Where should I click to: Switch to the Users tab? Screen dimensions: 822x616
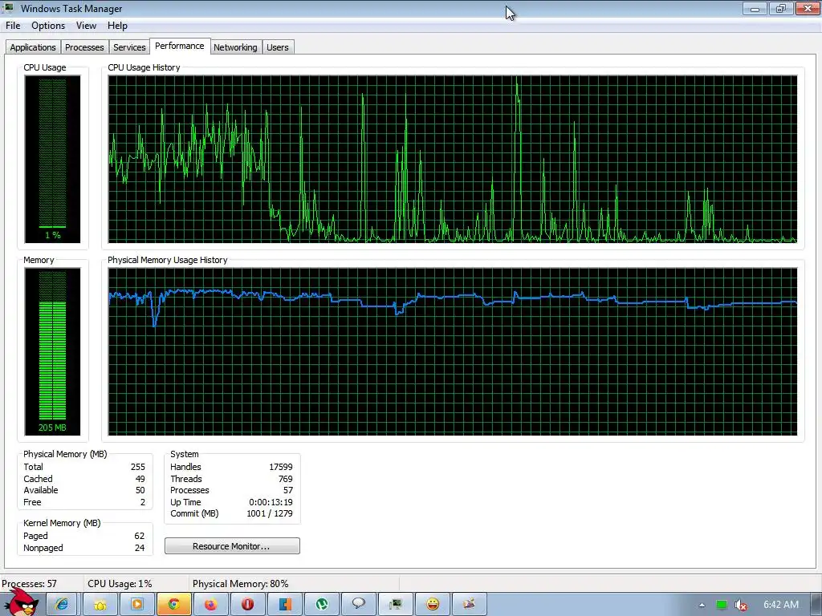pyautogui.click(x=277, y=47)
